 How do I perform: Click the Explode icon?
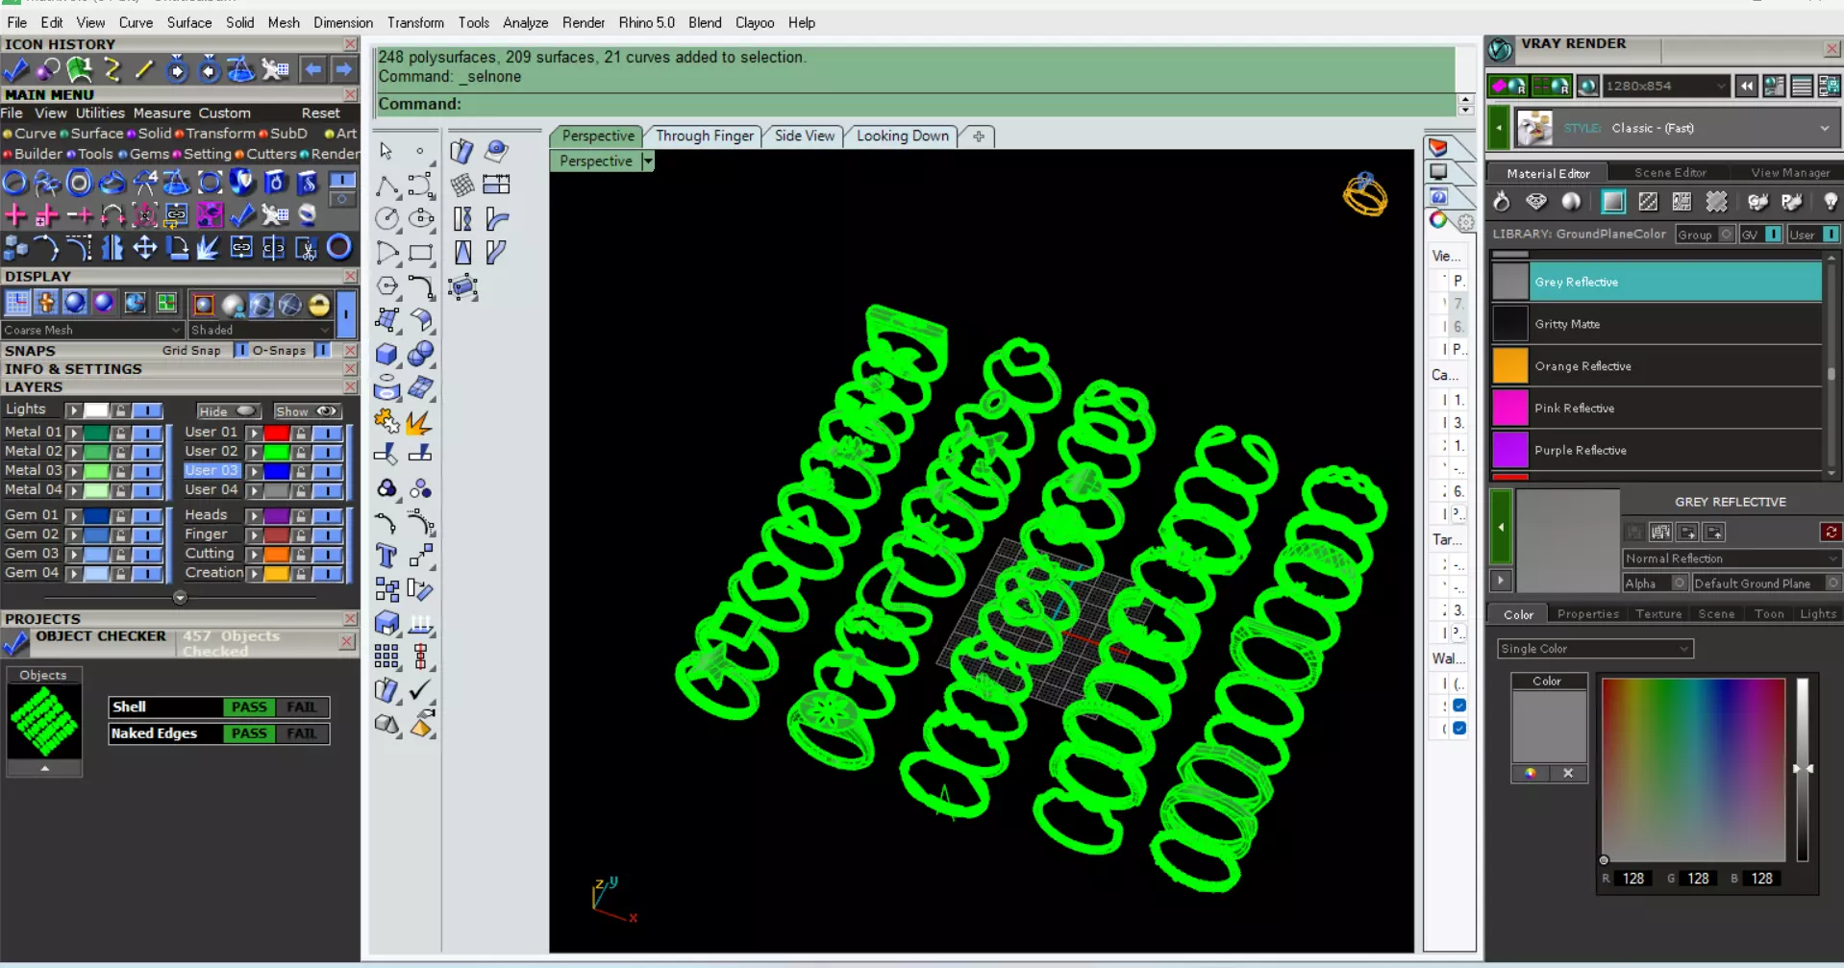click(420, 421)
